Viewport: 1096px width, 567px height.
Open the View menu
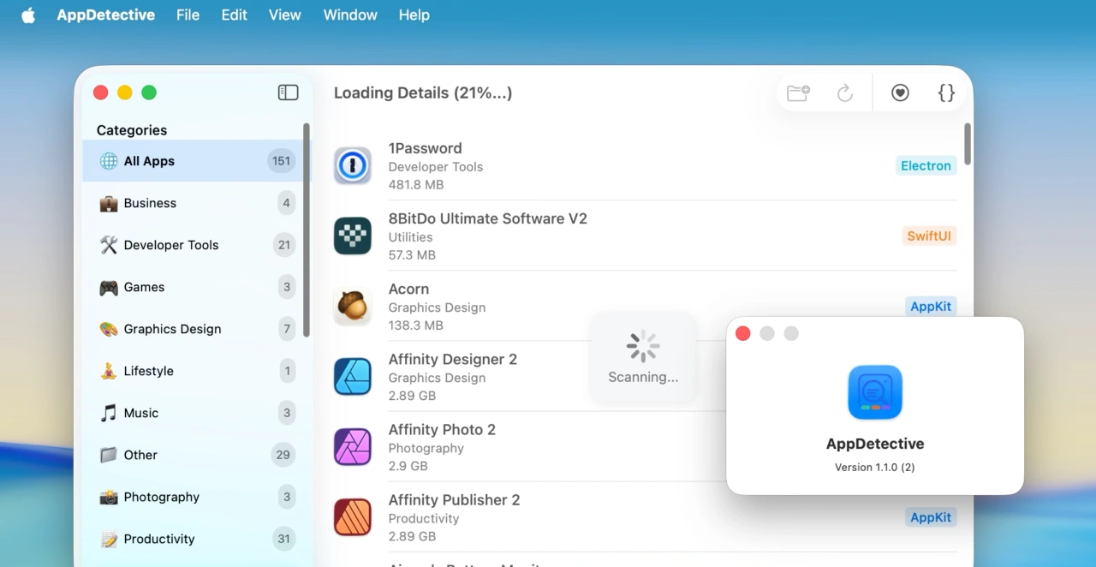click(284, 15)
